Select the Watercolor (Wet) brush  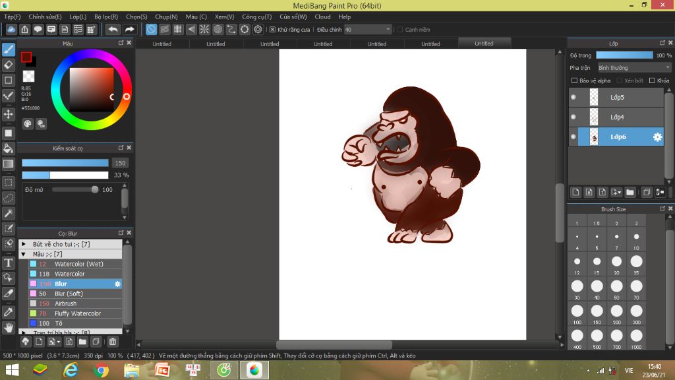[x=75, y=264]
